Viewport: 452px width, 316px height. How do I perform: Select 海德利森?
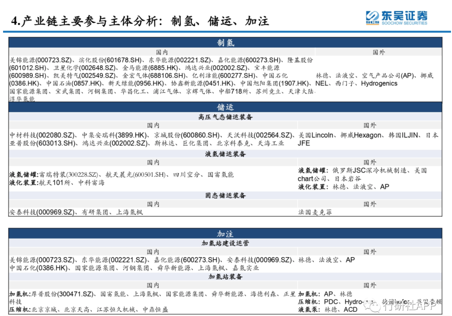(x=263, y=294)
